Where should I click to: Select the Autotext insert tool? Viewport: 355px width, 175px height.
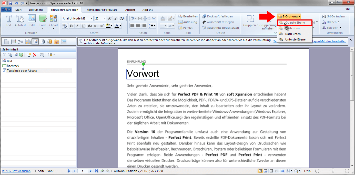click(x=20, y=21)
